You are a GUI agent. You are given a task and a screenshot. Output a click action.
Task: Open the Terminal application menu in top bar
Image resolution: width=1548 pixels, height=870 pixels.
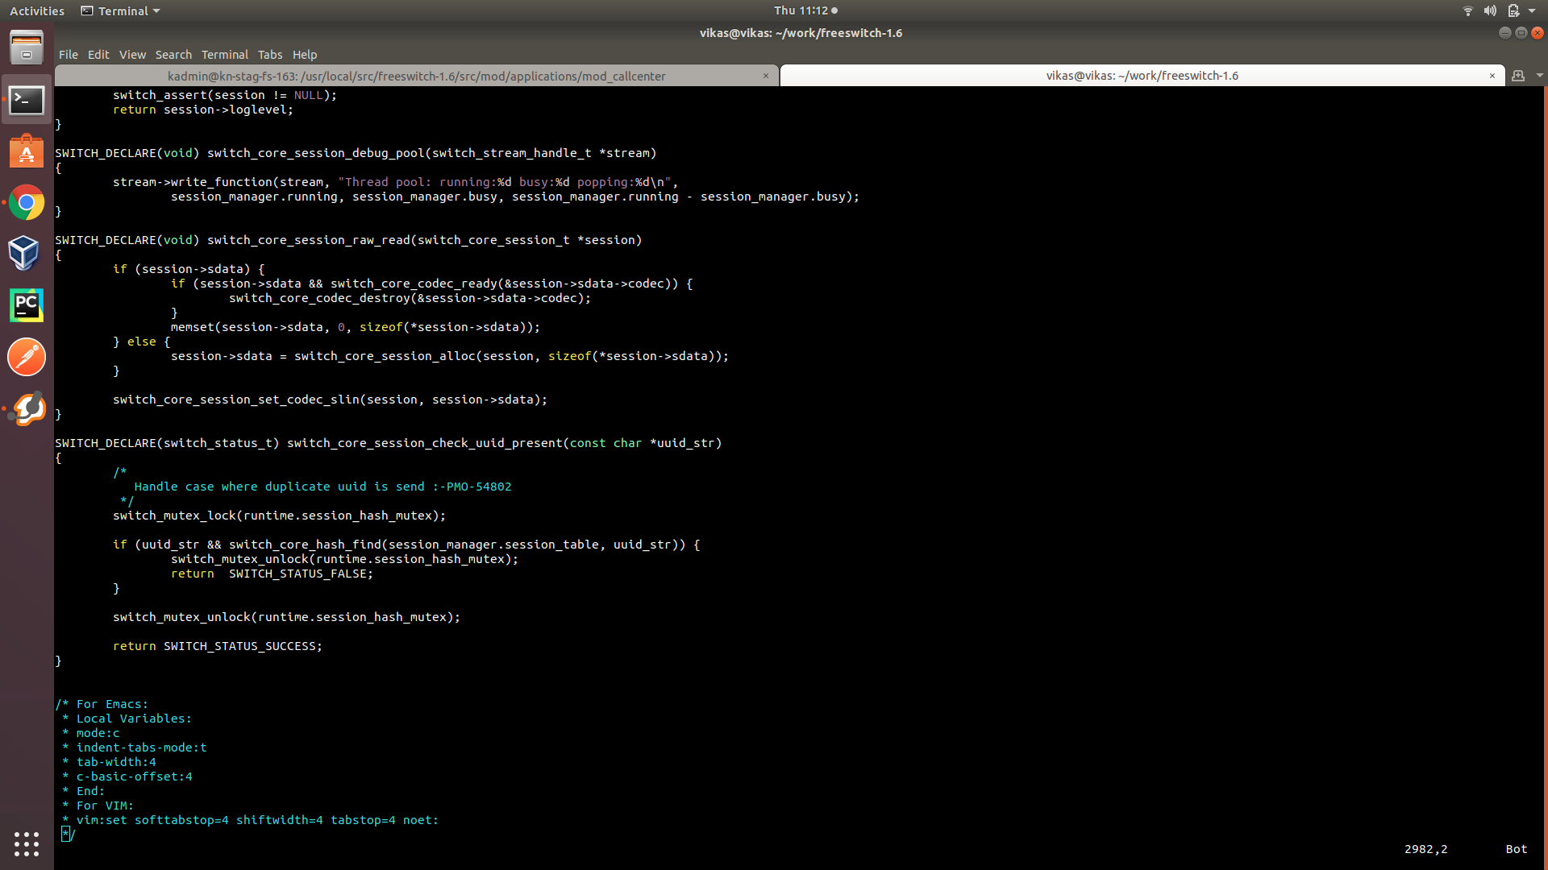point(119,10)
